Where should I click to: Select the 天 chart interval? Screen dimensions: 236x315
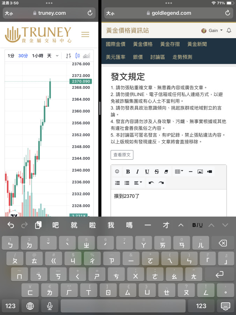pyautogui.click(x=49, y=56)
